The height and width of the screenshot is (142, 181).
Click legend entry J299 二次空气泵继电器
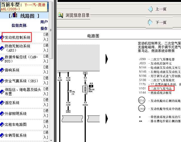[x=157, y=59]
